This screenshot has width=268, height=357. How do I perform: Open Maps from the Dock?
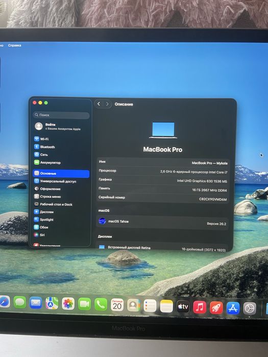pos(52,303)
